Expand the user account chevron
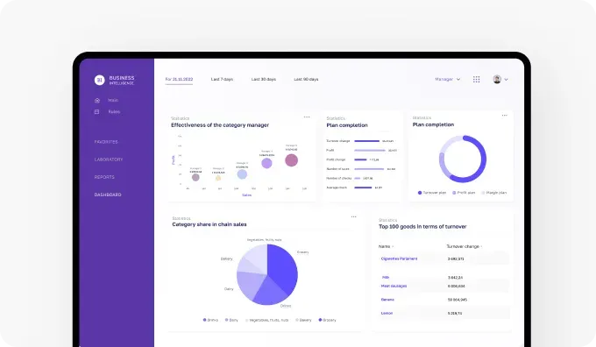 506,80
